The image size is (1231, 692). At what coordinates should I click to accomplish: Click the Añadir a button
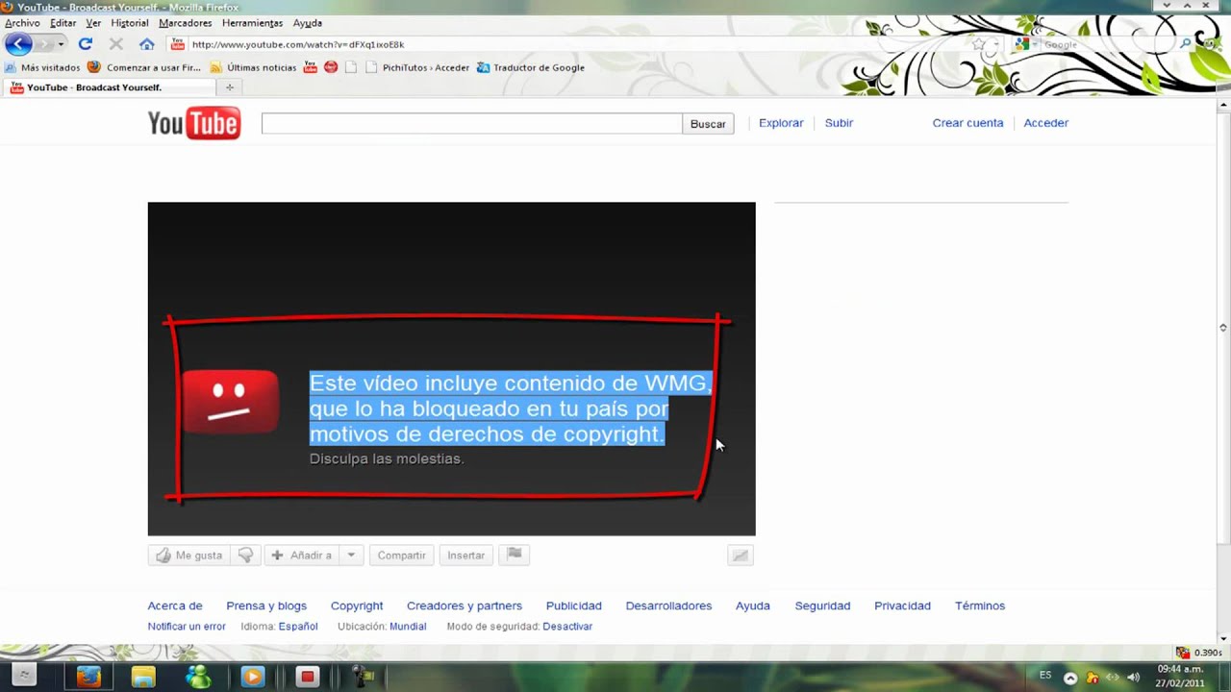pyautogui.click(x=302, y=556)
